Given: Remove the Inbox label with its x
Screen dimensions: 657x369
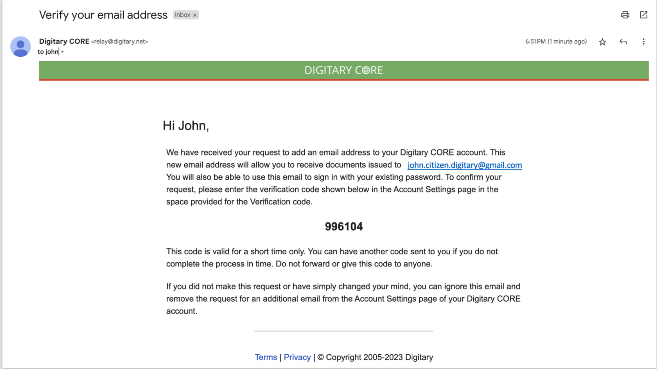Looking at the screenshot, I should pyautogui.click(x=195, y=15).
